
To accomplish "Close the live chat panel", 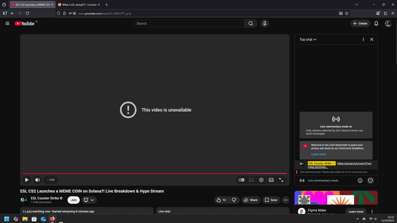I will point(372,39).
